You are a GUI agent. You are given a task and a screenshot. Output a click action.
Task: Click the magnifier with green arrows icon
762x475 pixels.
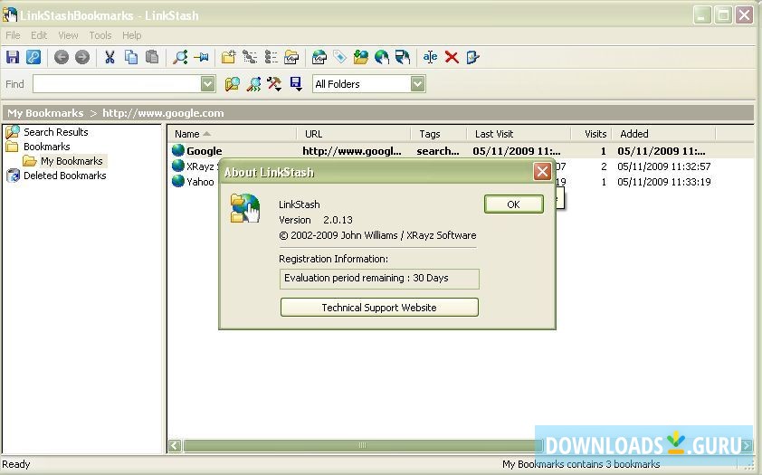(x=253, y=84)
